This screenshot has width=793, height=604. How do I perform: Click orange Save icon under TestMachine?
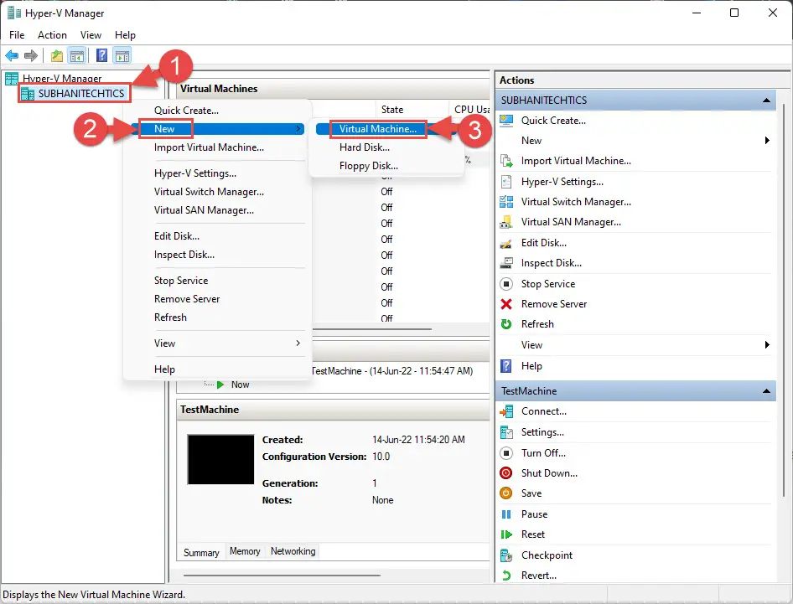tap(506, 493)
